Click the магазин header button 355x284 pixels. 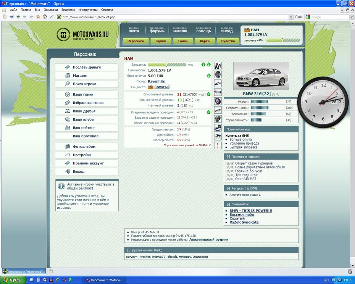(x=180, y=31)
